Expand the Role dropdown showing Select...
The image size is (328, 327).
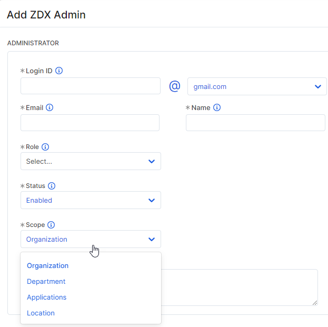(x=91, y=161)
